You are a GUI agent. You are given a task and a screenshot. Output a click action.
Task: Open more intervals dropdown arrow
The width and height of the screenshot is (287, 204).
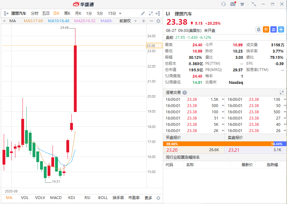[x=120, y=13]
